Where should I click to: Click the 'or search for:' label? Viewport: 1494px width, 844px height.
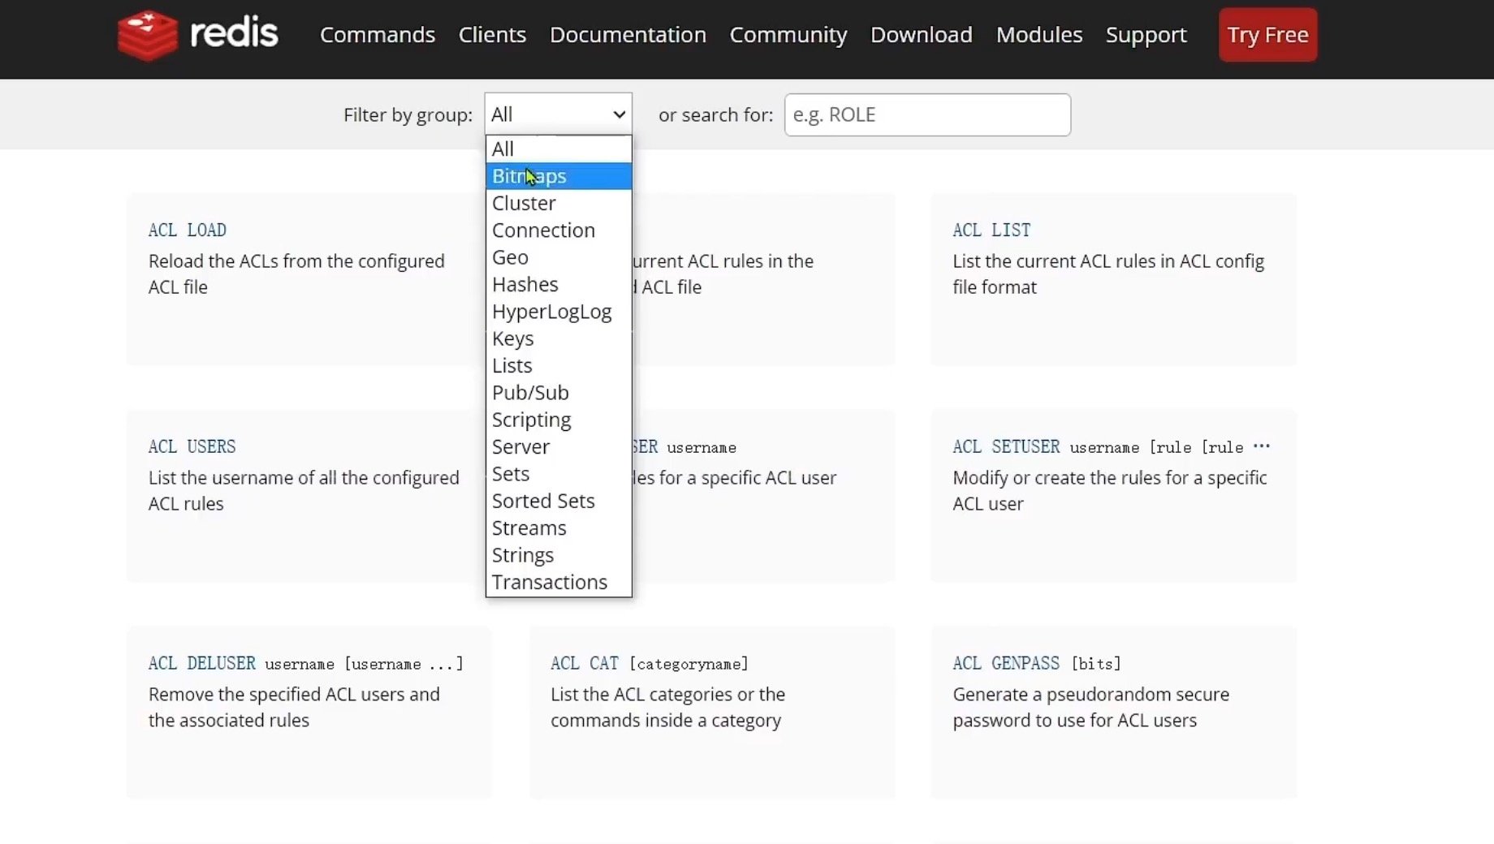click(715, 115)
